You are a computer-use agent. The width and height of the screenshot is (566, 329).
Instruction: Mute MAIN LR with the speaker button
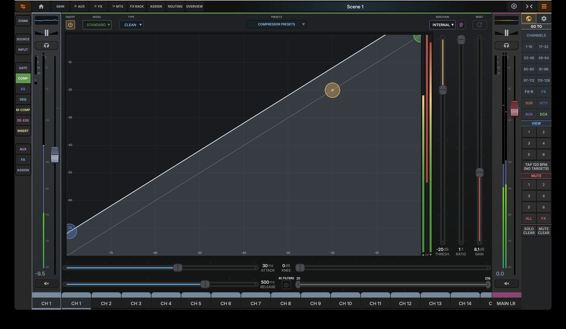506,283
